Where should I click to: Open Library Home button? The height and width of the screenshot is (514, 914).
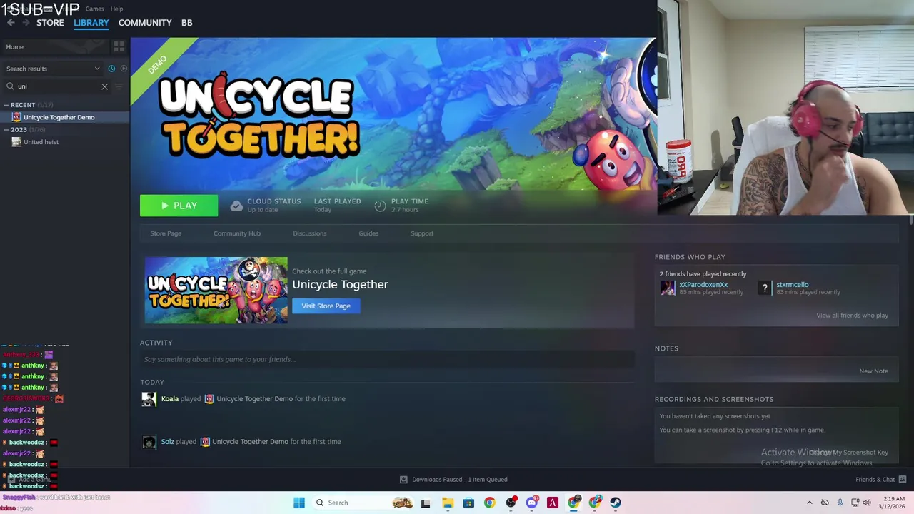(x=55, y=46)
